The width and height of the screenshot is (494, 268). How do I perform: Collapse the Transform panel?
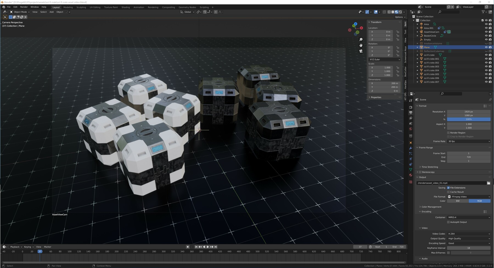click(375, 22)
